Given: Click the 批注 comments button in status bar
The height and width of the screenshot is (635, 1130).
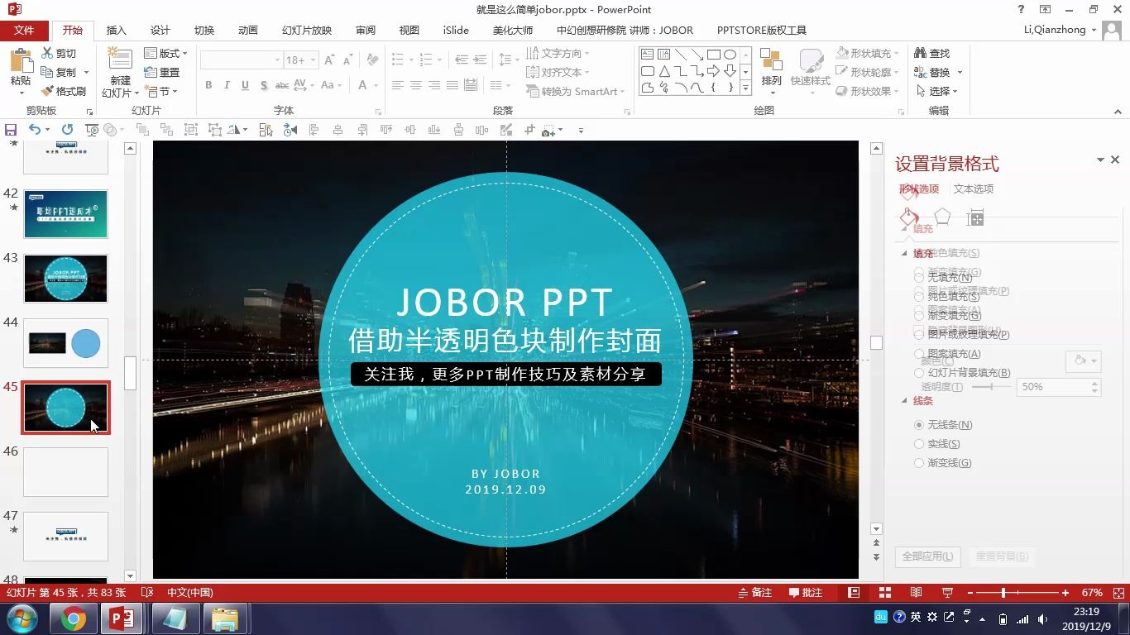Looking at the screenshot, I should 806,593.
